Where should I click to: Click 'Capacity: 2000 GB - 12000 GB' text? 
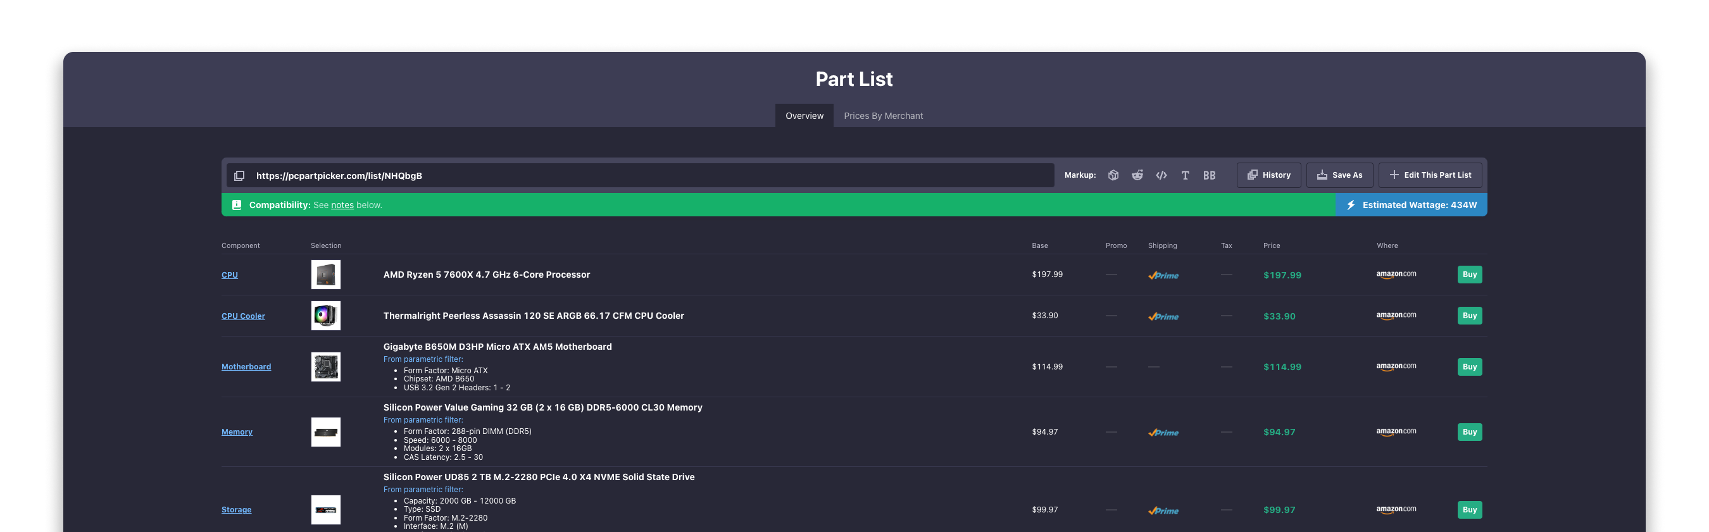pyautogui.click(x=459, y=502)
